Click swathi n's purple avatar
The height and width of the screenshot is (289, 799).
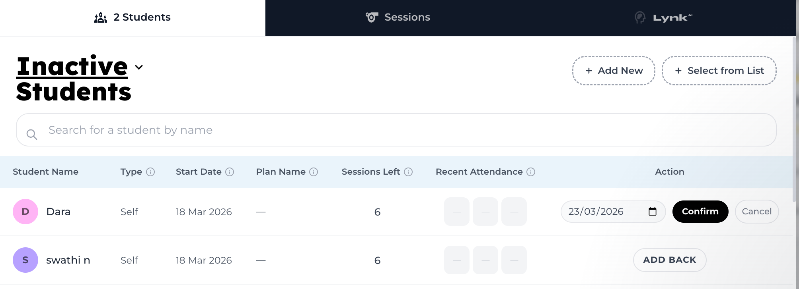click(x=25, y=260)
